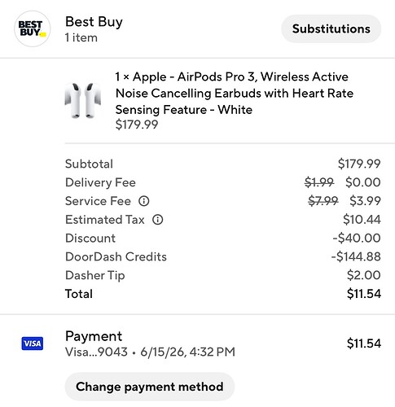The height and width of the screenshot is (407, 395).
Task: Open the Service Fee info icon
Action: pos(144,201)
